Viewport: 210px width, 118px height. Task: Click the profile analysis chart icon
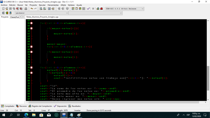click(x=98, y=9)
